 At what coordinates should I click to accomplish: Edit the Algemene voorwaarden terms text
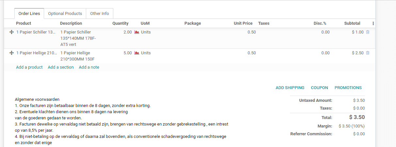[x=122, y=121]
